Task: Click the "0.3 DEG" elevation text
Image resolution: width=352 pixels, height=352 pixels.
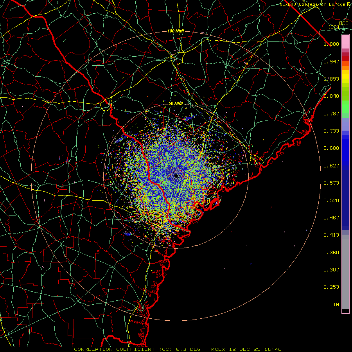Action: point(189,349)
